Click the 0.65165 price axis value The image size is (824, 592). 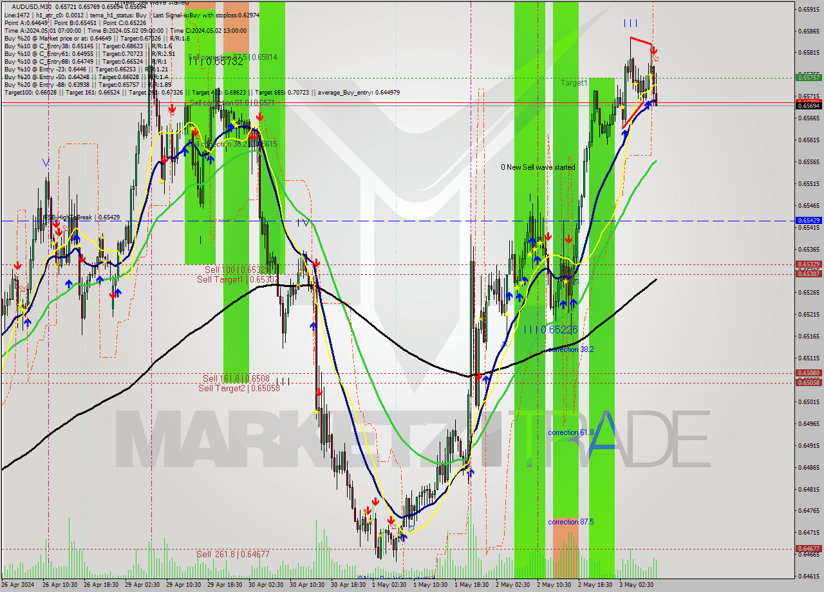pos(809,336)
